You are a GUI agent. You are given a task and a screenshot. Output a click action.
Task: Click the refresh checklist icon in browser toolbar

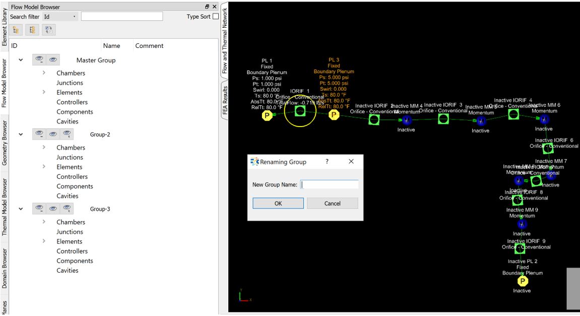click(49, 30)
